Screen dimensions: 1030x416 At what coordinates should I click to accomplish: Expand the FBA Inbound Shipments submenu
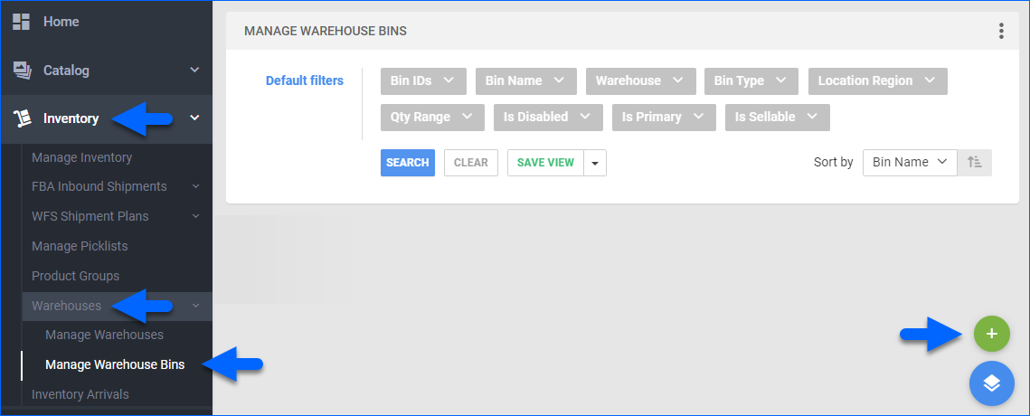[x=195, y=187]
